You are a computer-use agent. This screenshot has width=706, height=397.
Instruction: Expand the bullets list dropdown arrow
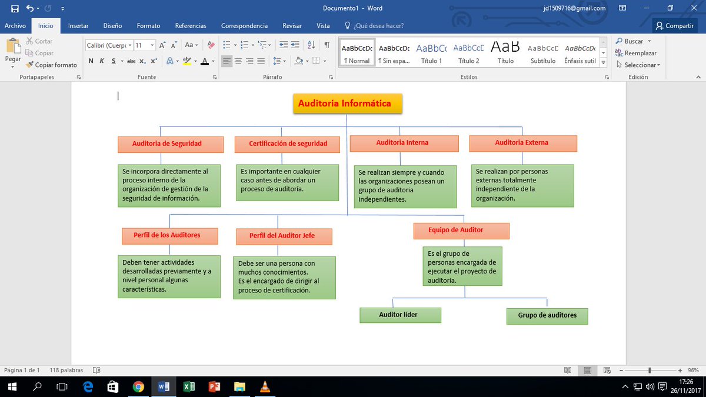235,45
